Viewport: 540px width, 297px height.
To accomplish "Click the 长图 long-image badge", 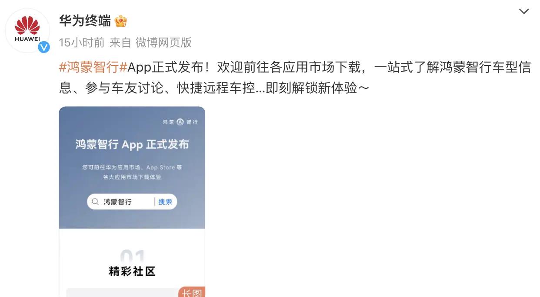I will (192, 292).
